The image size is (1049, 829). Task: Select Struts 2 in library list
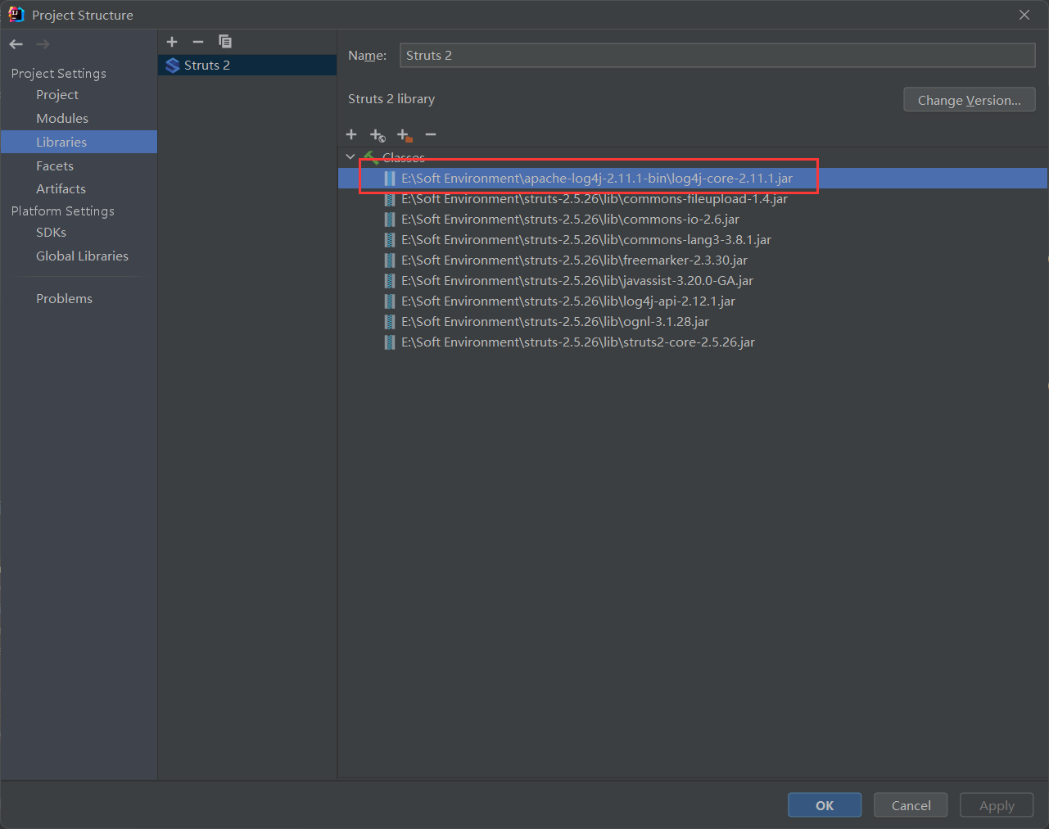point(247,66)
